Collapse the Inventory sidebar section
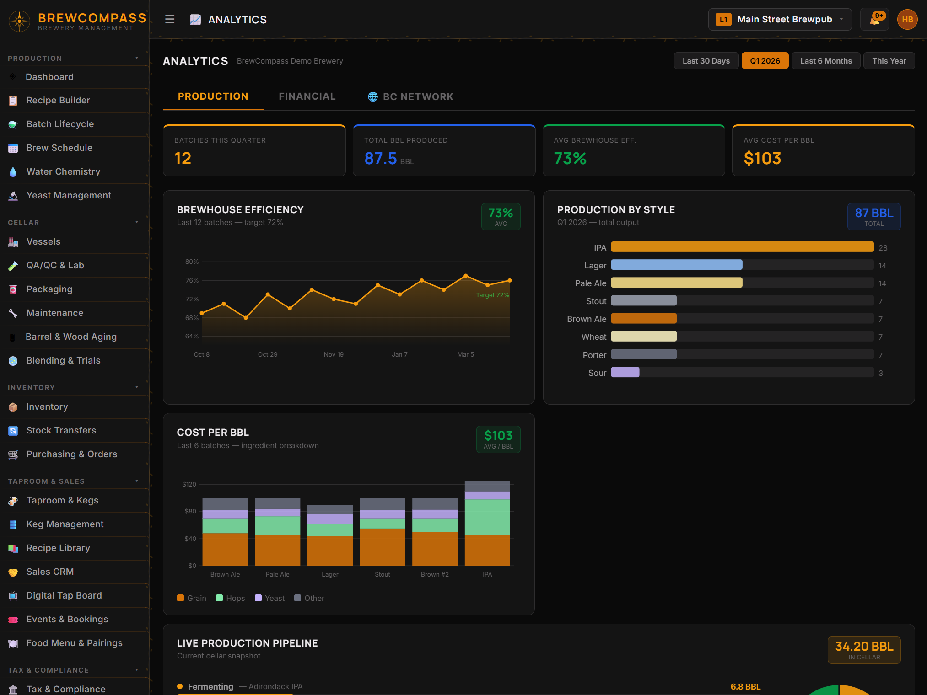 pos(137,387)
